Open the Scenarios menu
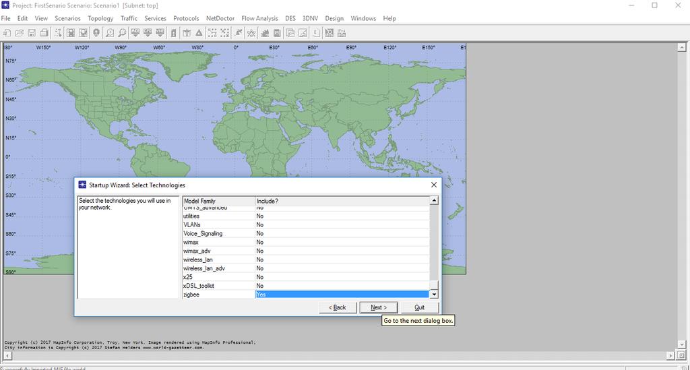This screenshot has height=370, width=690. click(67, 18)
